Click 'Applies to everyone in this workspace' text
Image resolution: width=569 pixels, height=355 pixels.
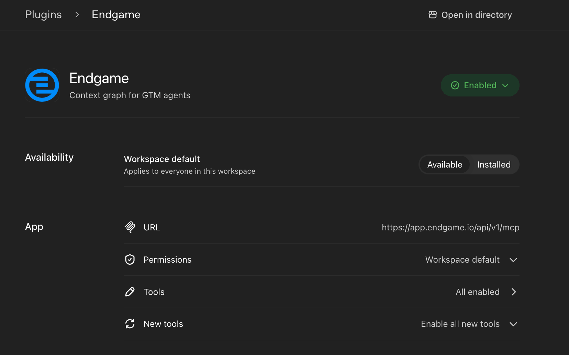(190, 171)
